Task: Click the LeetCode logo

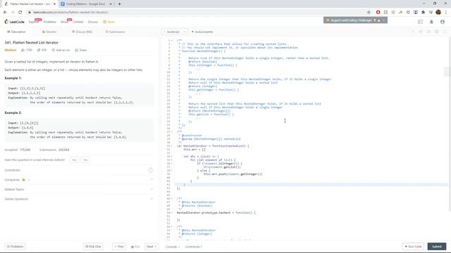Action: [14, 22]
